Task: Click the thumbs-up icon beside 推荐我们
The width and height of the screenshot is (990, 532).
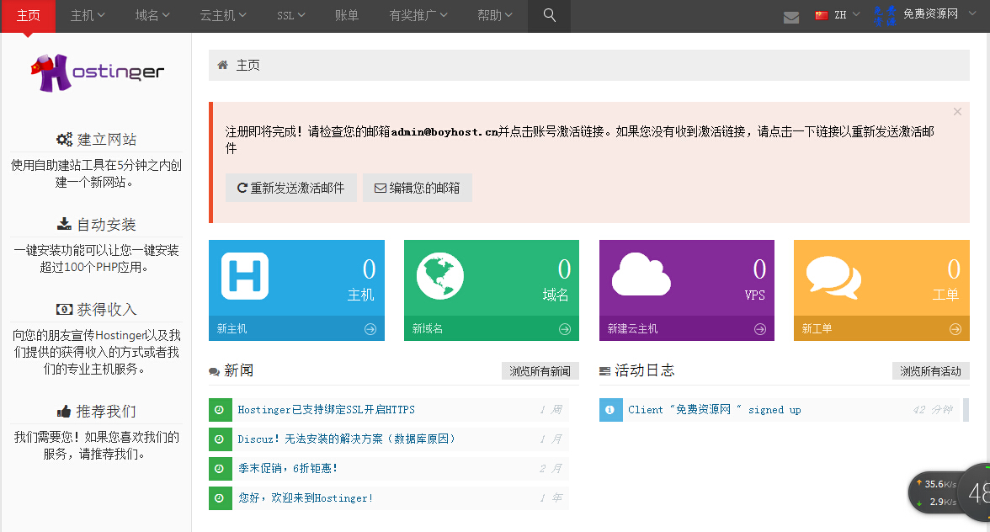Action: click(64, 412)
